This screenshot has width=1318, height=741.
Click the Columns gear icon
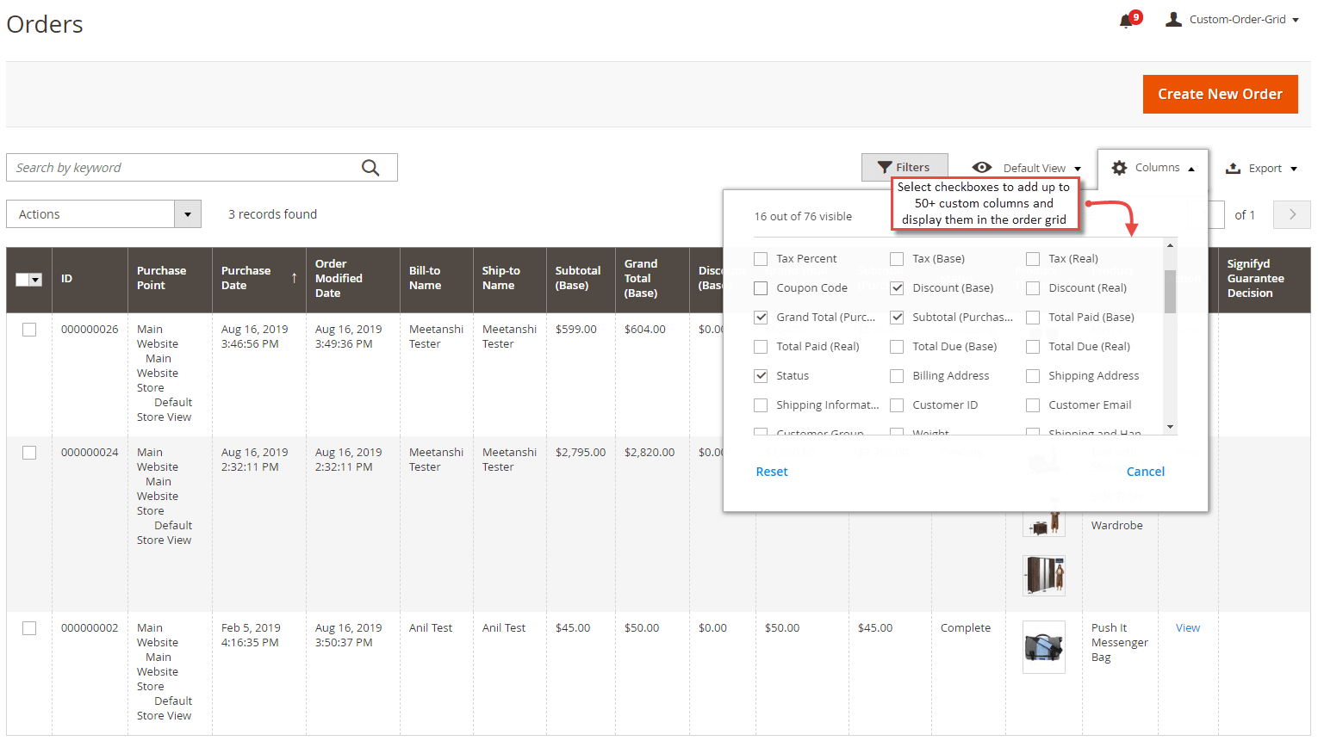point(1119,168)
